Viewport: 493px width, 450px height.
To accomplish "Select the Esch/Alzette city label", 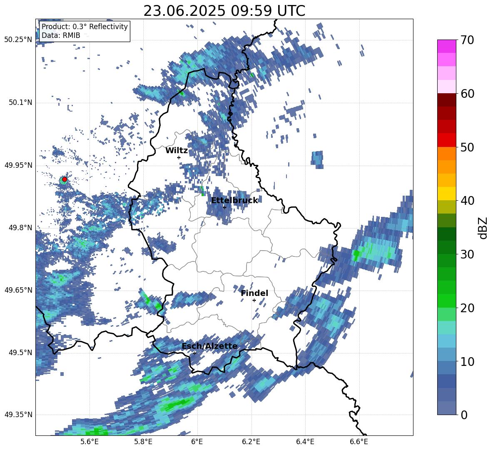I will (x=210, y=346).
